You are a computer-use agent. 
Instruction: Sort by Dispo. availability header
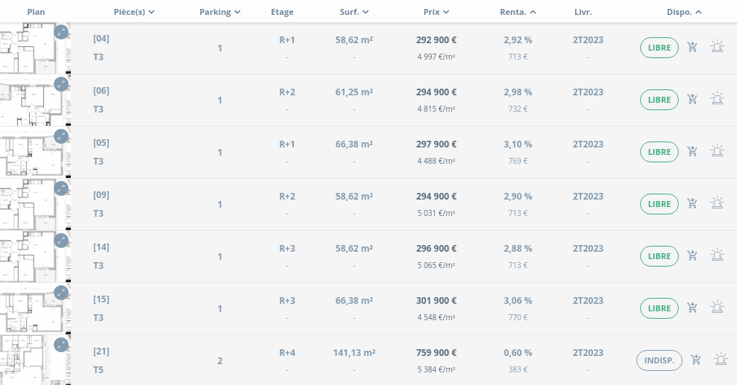pyautogui.click(x=684, y=12)
